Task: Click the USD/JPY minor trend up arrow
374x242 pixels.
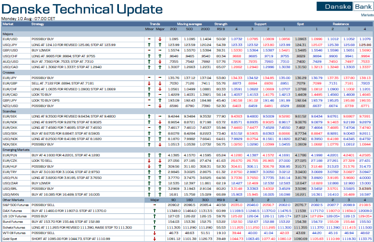Action: click(x=149, y=44)
